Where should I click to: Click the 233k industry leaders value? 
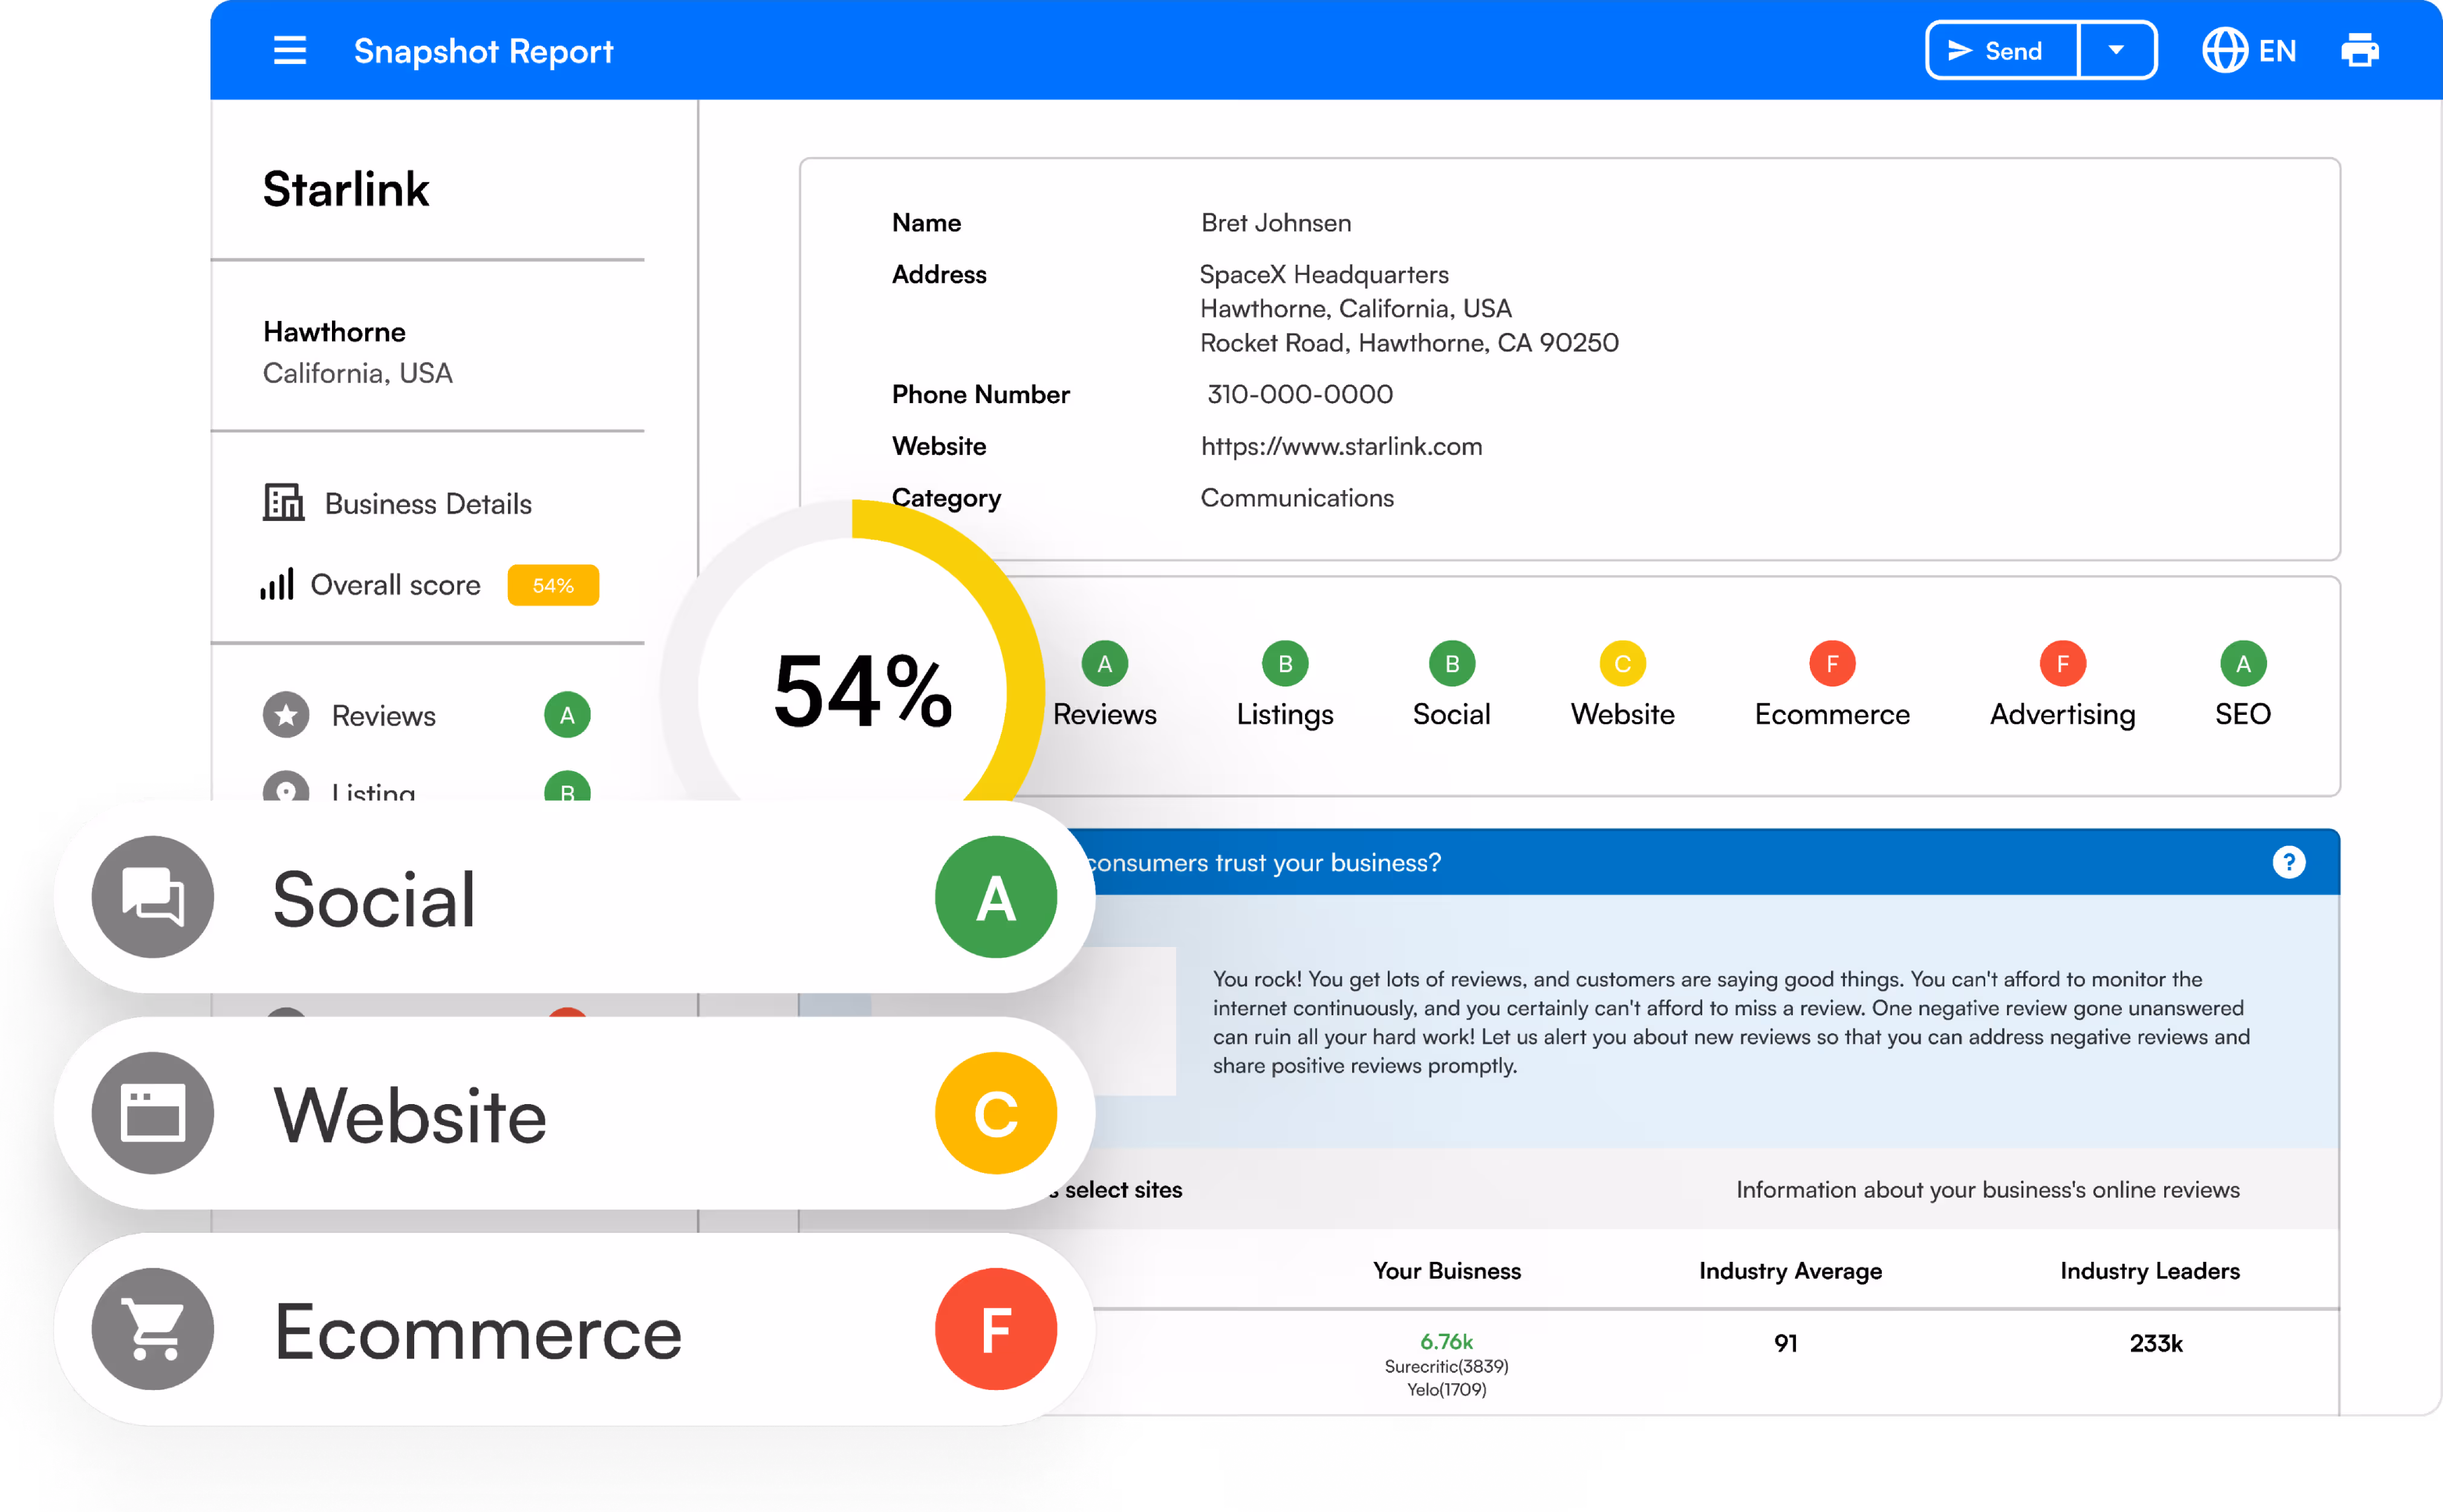coord(2156,1343)
